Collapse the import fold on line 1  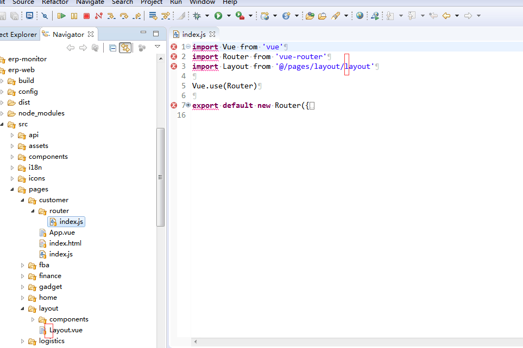point(188,47)
